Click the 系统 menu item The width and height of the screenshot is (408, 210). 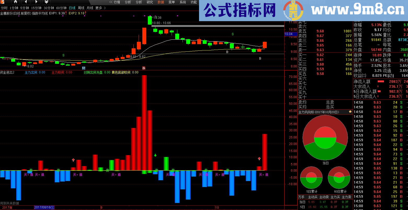[x=182, y=2]
